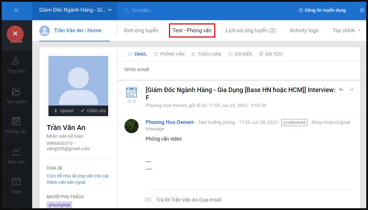Open Tạo nguồn in the sidebar
The image size is (368, 210).
coord(16,96)
